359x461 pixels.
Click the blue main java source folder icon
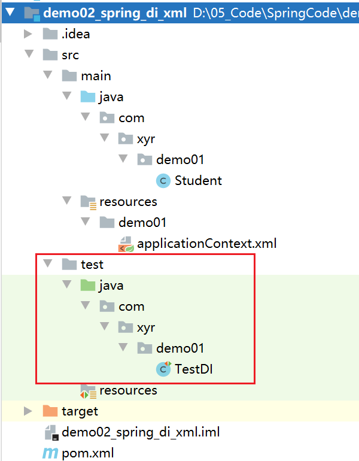(x=88, y=97)
